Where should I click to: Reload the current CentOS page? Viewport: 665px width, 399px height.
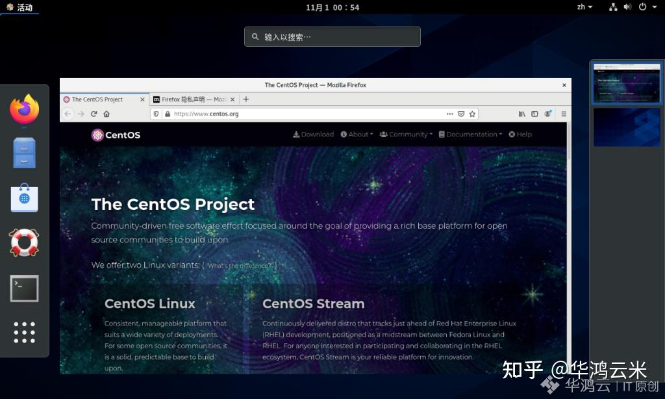(93, 113)
